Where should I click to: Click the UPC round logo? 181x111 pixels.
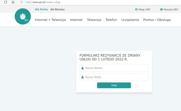(23, 16)
